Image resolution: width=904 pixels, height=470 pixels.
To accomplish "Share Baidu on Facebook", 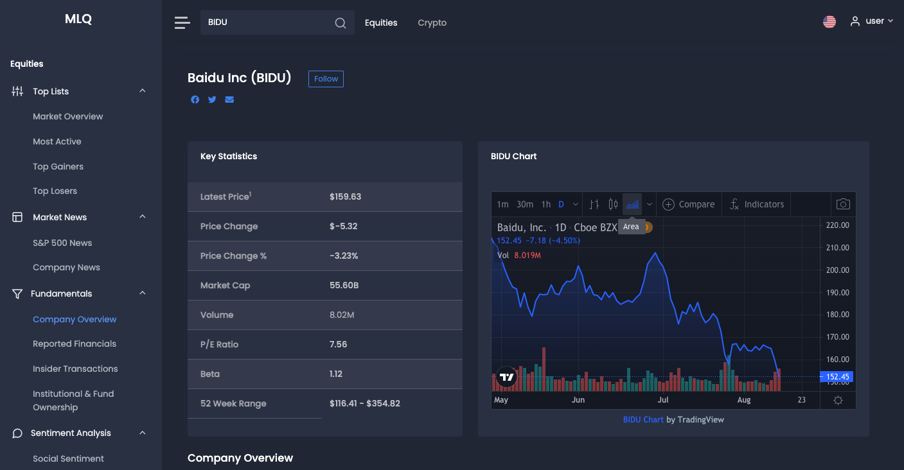I will 195,100.
